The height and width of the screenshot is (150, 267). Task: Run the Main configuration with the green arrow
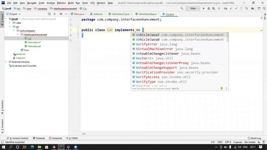click(204, 8)
